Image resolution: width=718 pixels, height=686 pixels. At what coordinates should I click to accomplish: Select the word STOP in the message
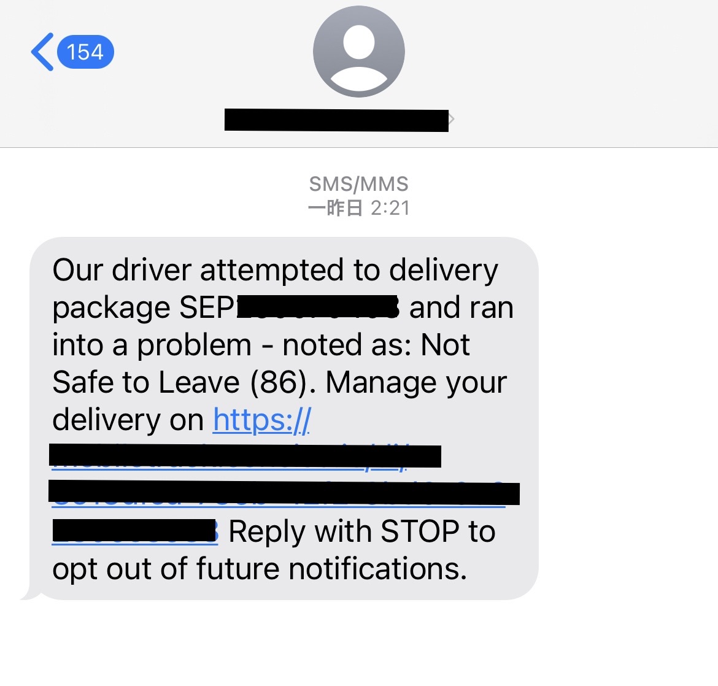420,531
